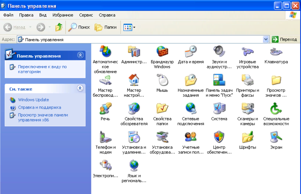
Task: Open the Справка menu
Action: (x=107, y=15)
